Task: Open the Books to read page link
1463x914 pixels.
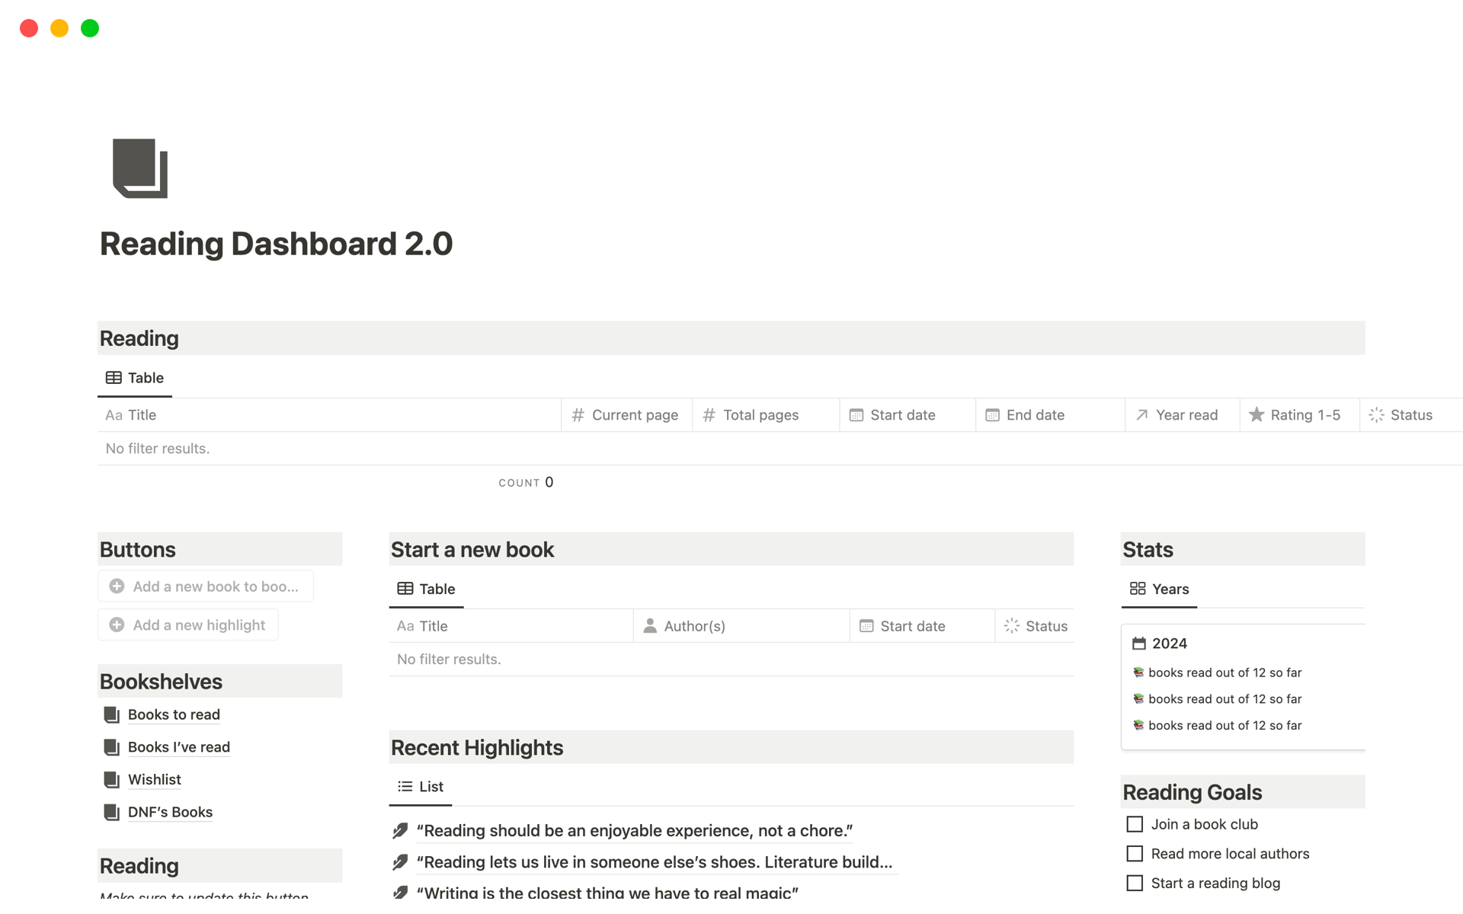Action: point(174,715)
